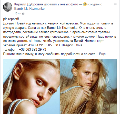The image size is (120, 114).
Task: Open the right photo with blowing hair
Action: click(88, 86)
